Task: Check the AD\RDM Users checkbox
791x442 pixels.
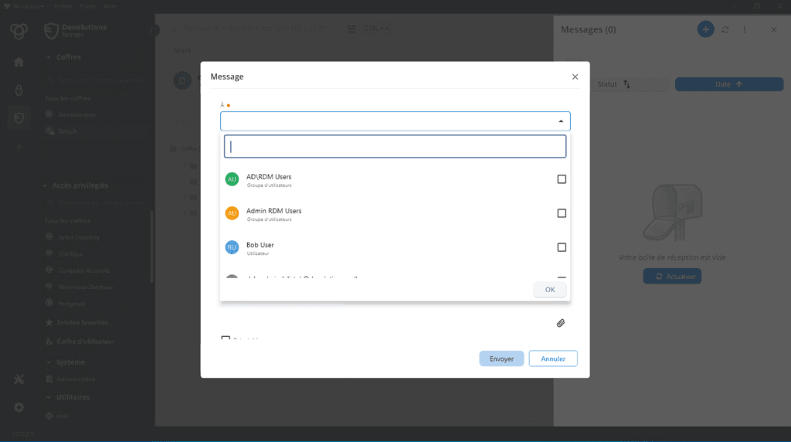Action: coord(562,179)
